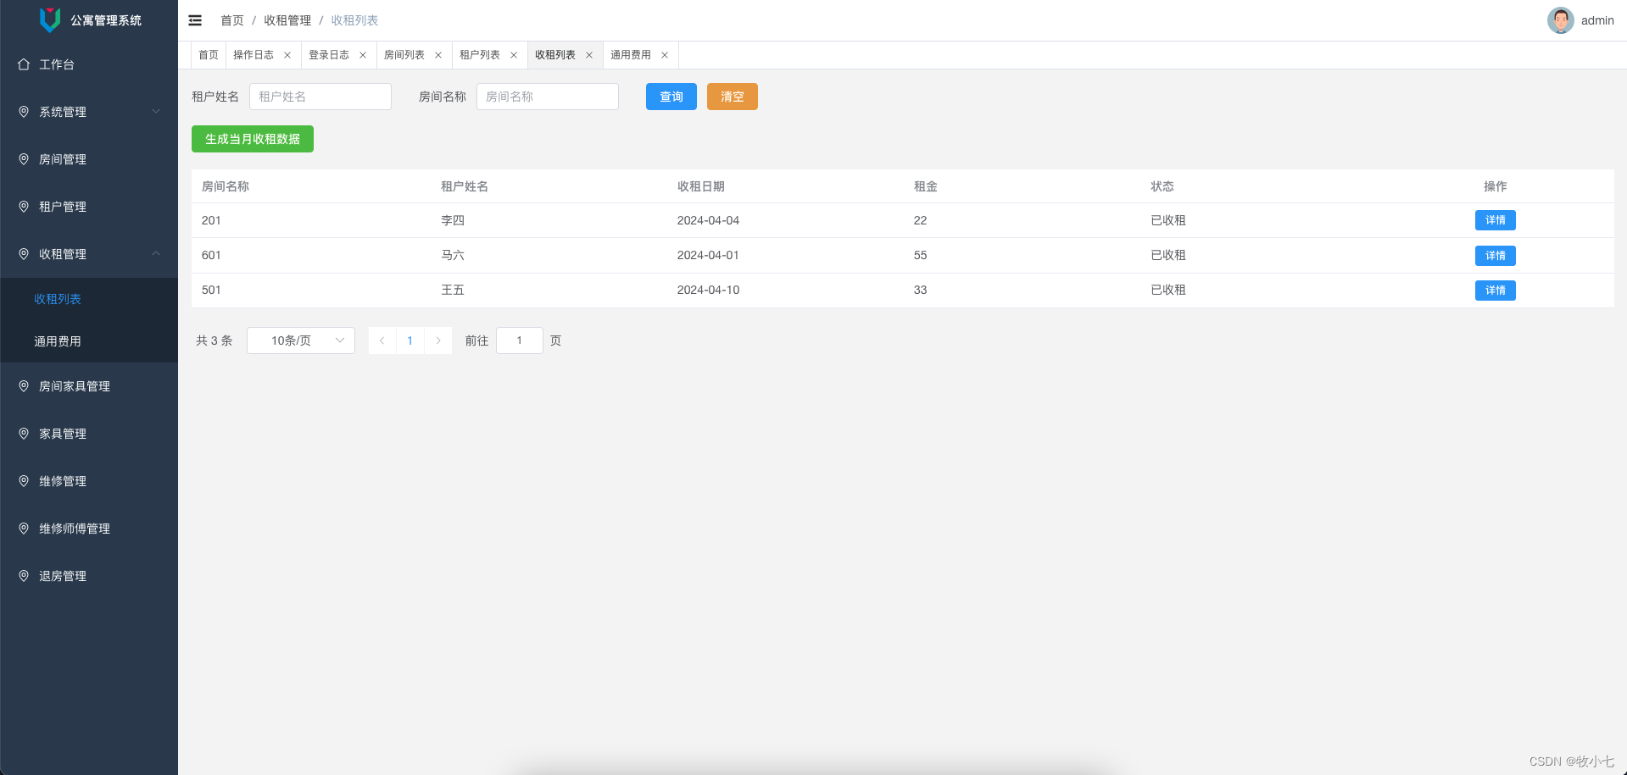
Task: Open 退房管理 in the sidebar
Action: pyautogui.click(x=89, y=576)
